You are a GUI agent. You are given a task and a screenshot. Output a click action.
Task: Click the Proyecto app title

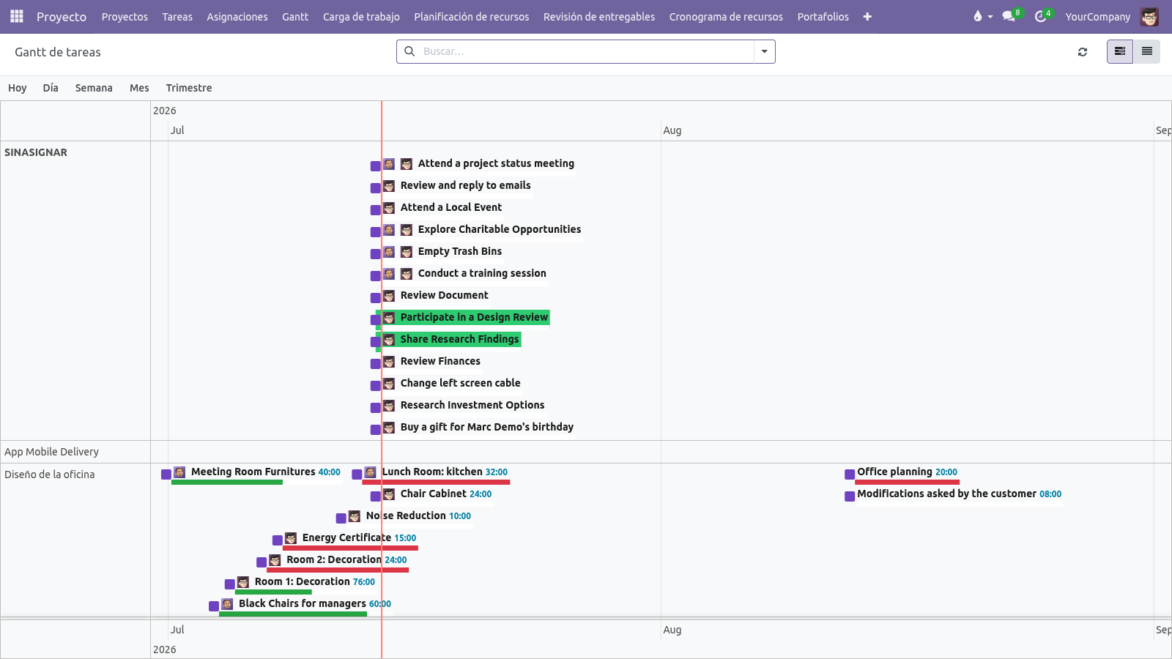(62, 17)
